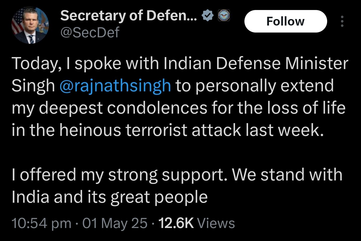Follow the @SecDef account
The width and height of the screenshot is (361, 241).
(x=285, y=21)
